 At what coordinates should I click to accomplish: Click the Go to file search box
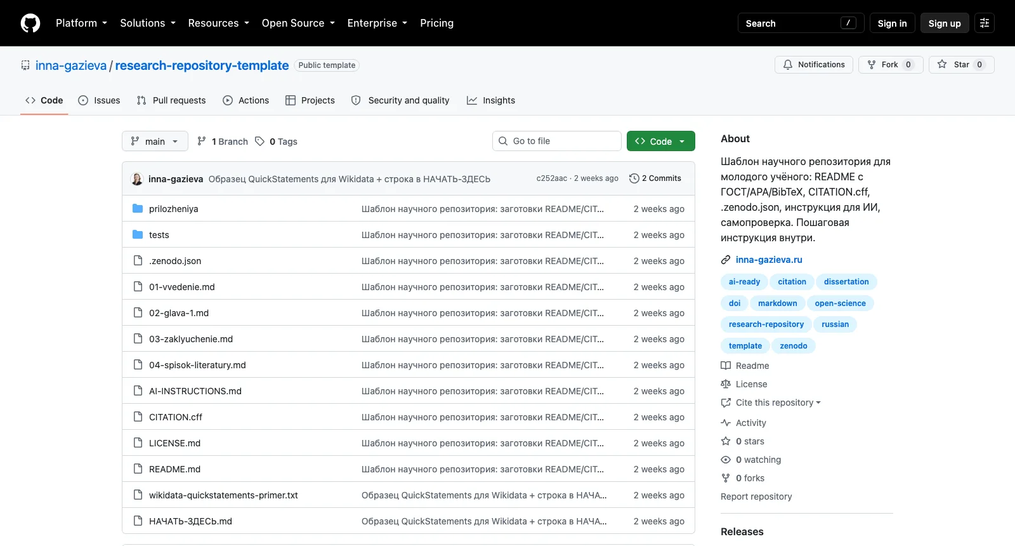pos(557,141)
